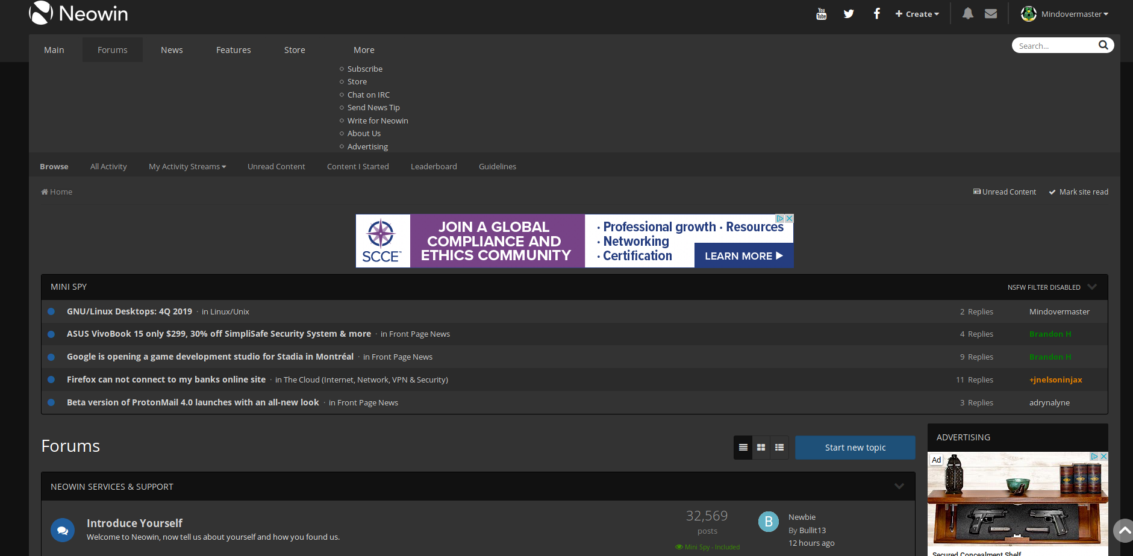1133x556 pixels.
Task: Open adrynalyne user profile
Action: tap(1049, 402)
